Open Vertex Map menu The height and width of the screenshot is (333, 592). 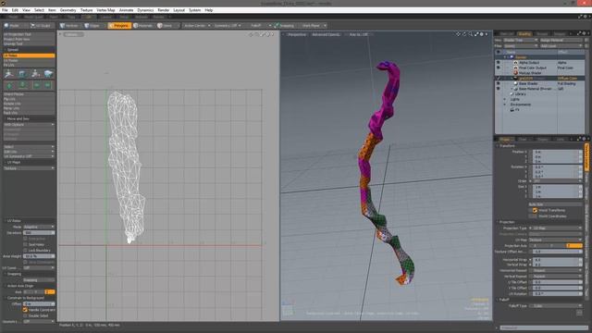pyautogui.click(x=105, y=10)
